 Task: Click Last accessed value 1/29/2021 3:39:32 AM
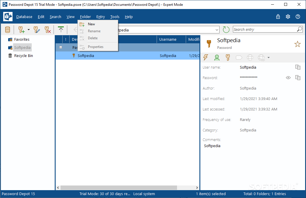coord(258,109)
